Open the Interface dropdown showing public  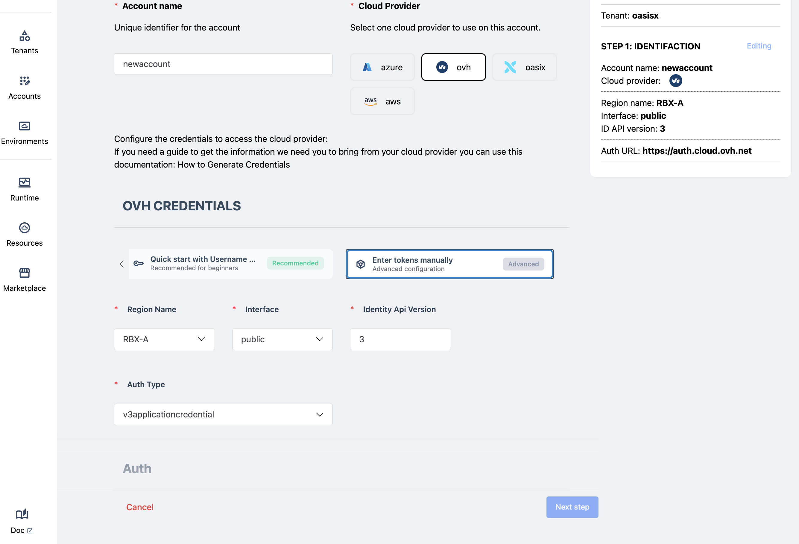click(x=282, y=339)
